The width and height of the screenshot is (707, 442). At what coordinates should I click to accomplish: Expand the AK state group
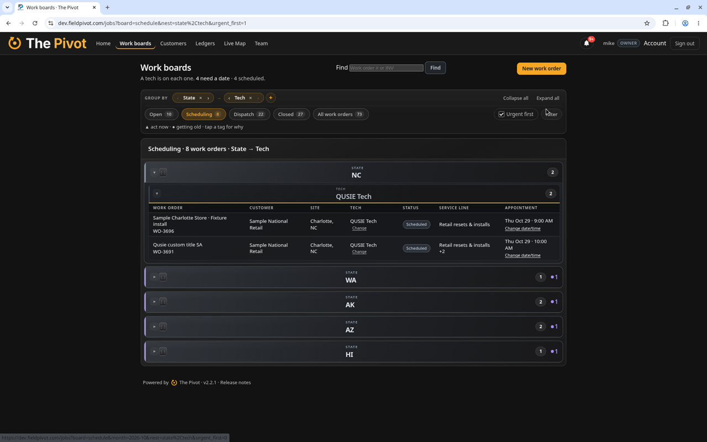154,302
